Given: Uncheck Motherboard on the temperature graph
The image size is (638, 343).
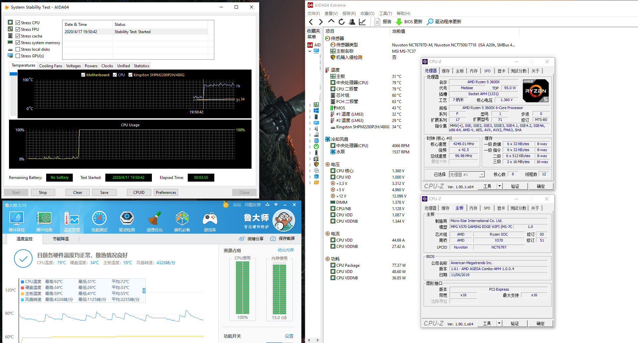Looking at the screenshot, I should pos(83,75).
